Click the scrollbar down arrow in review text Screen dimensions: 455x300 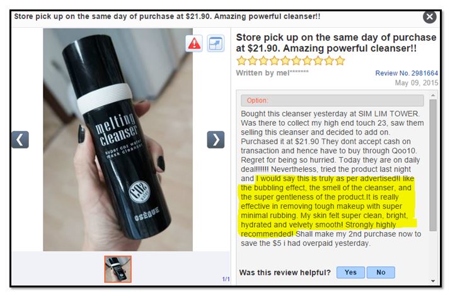[433, 281]
